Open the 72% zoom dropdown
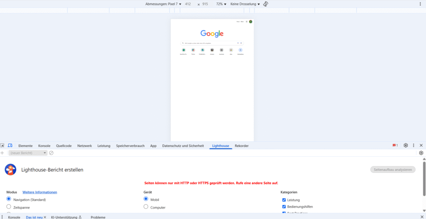The width and height of the screenshot is (426, 219). pyautogui.click(x=221, y=4)
